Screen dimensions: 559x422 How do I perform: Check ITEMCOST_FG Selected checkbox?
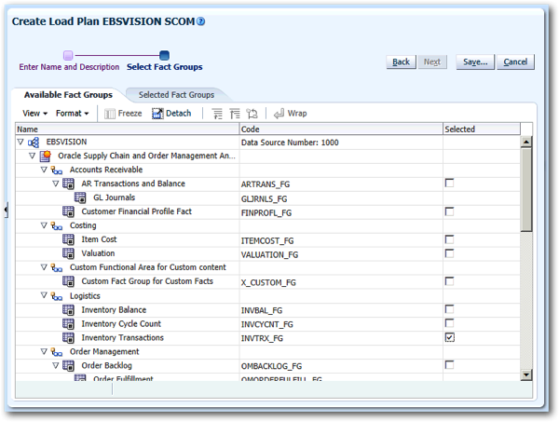click(450, 239)
